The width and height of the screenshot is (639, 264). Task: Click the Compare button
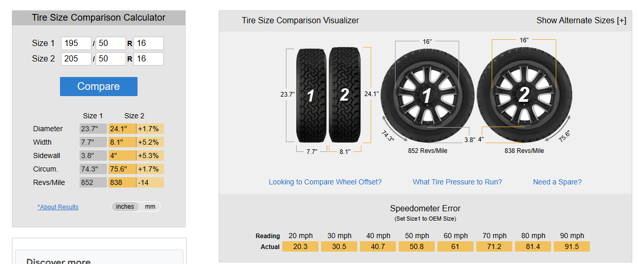(x=98, y=86)
